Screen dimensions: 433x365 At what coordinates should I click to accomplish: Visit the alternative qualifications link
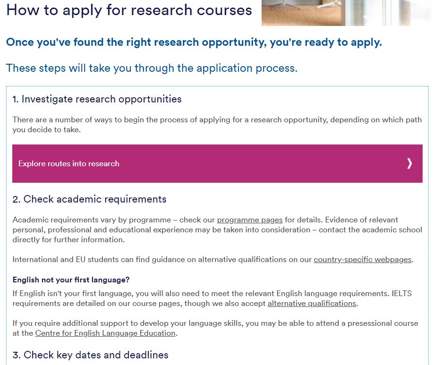click(x=312, y=304)
